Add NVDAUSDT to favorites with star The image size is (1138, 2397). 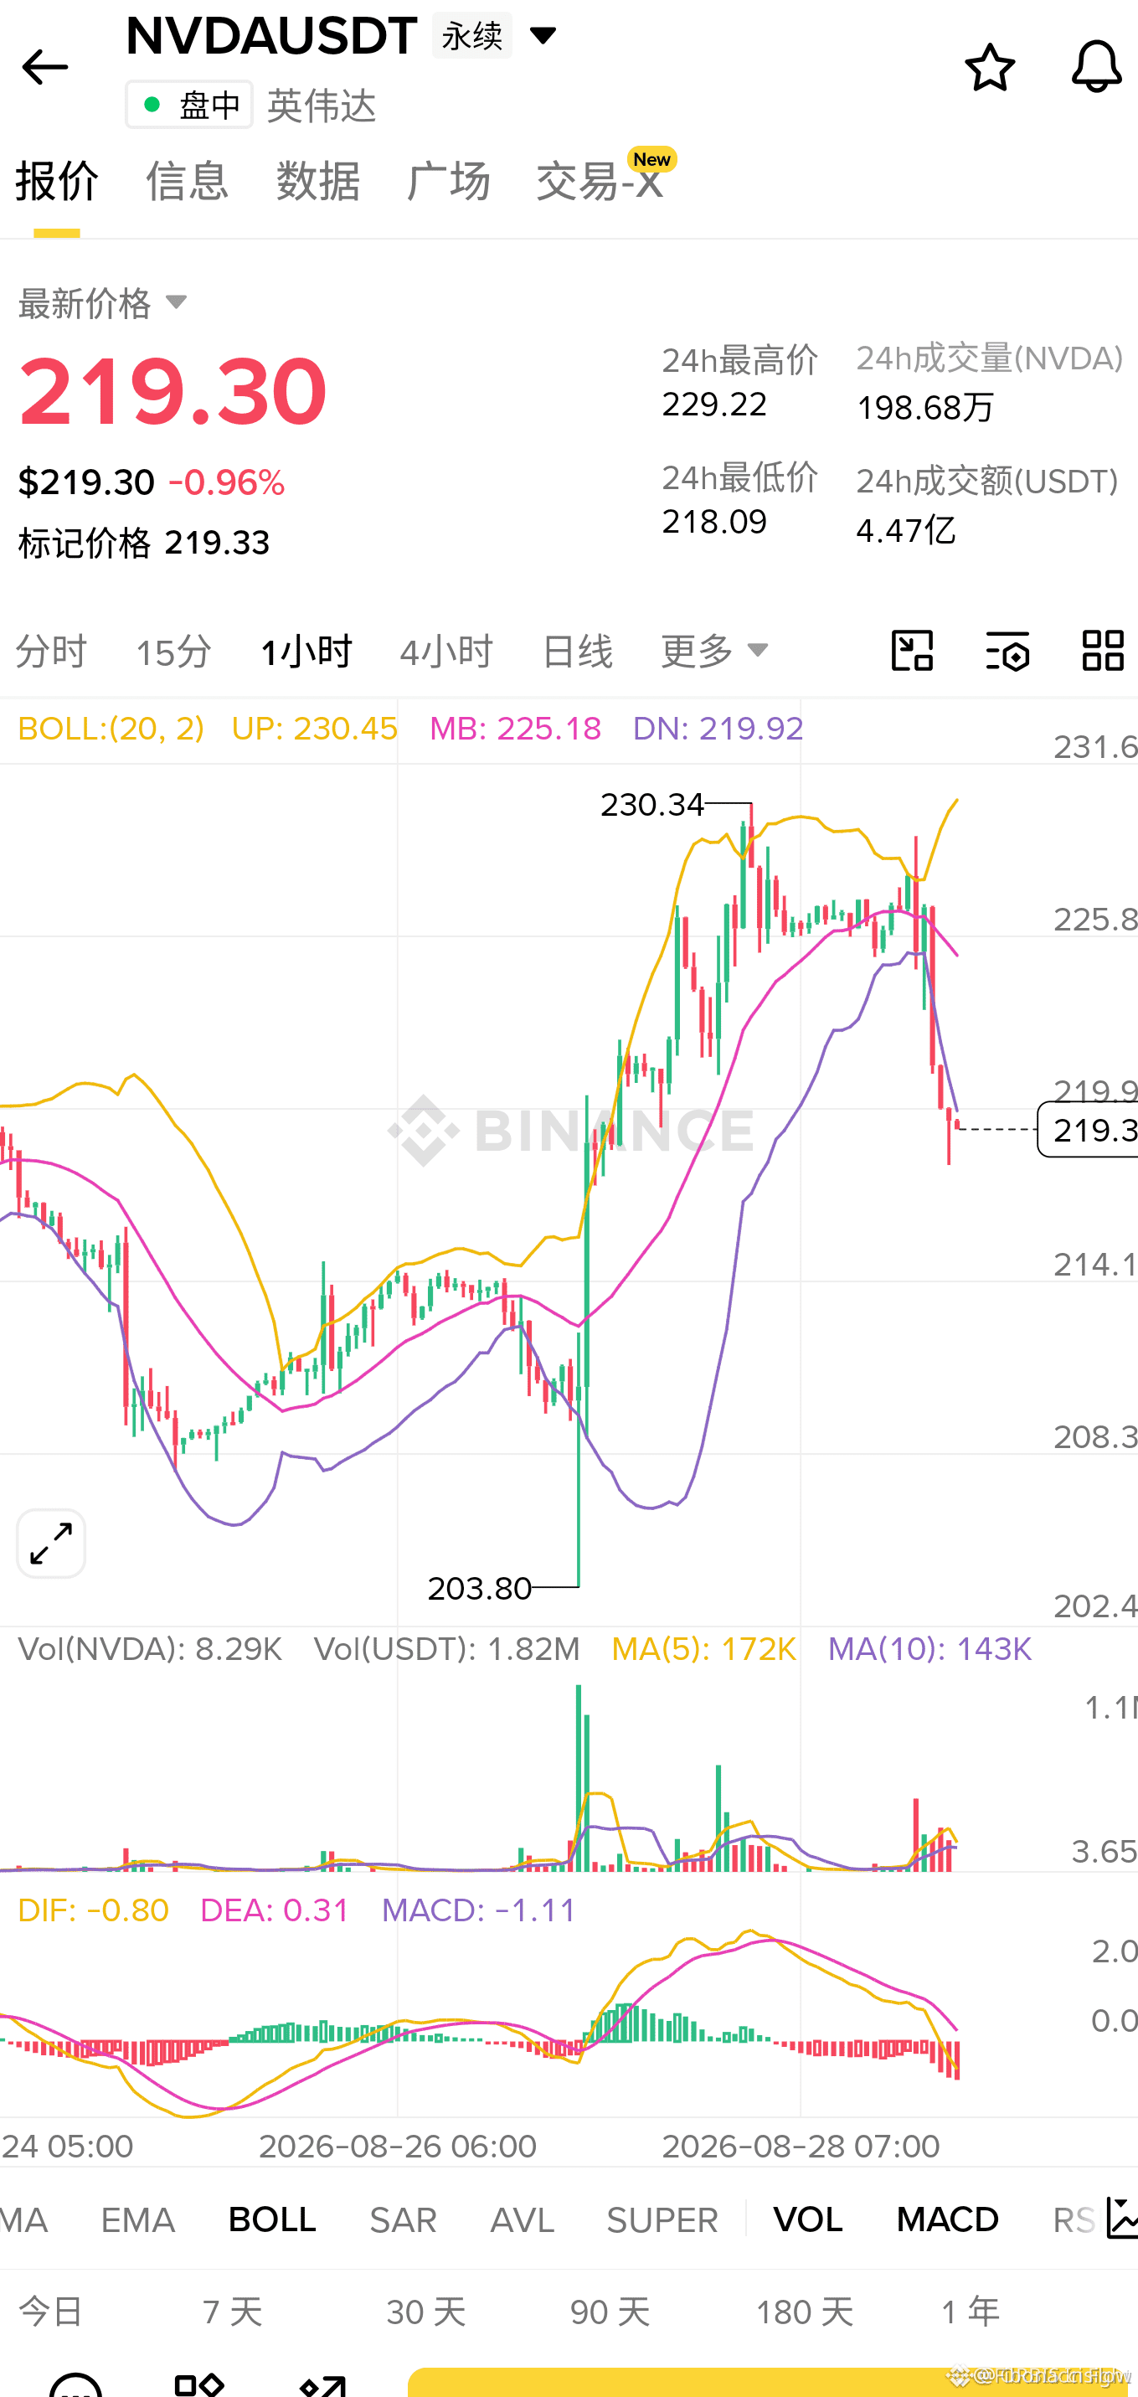pos(989,67)
